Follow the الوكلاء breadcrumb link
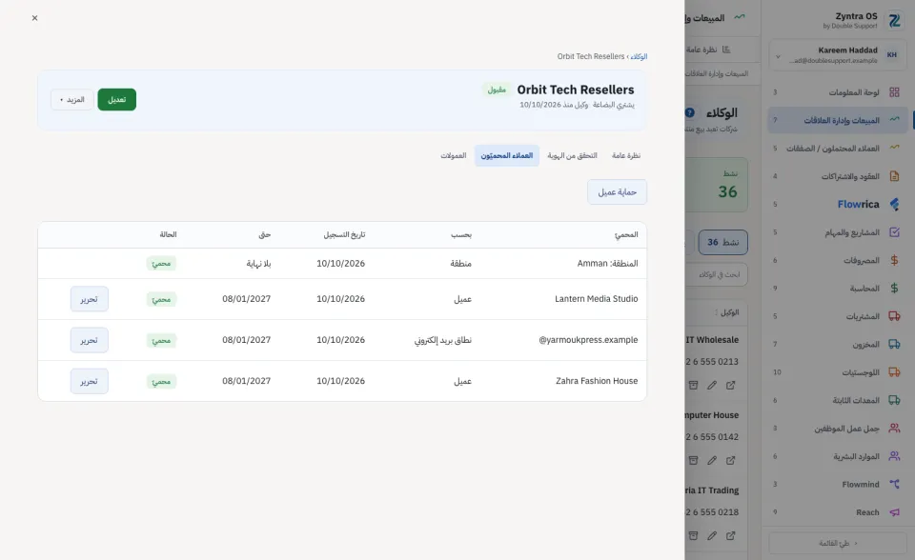The width and height of the screenshot is (915, 560). (639, 56)
